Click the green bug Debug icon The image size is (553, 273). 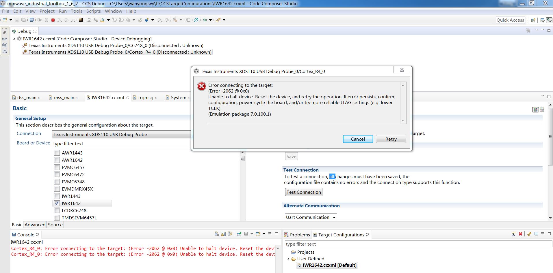click(x=205, y=20)
